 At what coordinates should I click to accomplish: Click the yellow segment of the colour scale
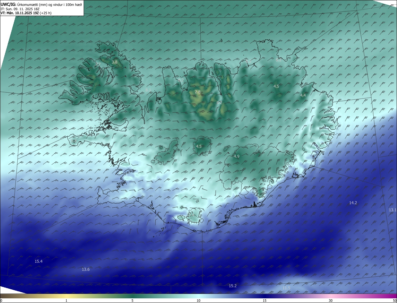coord(66,296)
